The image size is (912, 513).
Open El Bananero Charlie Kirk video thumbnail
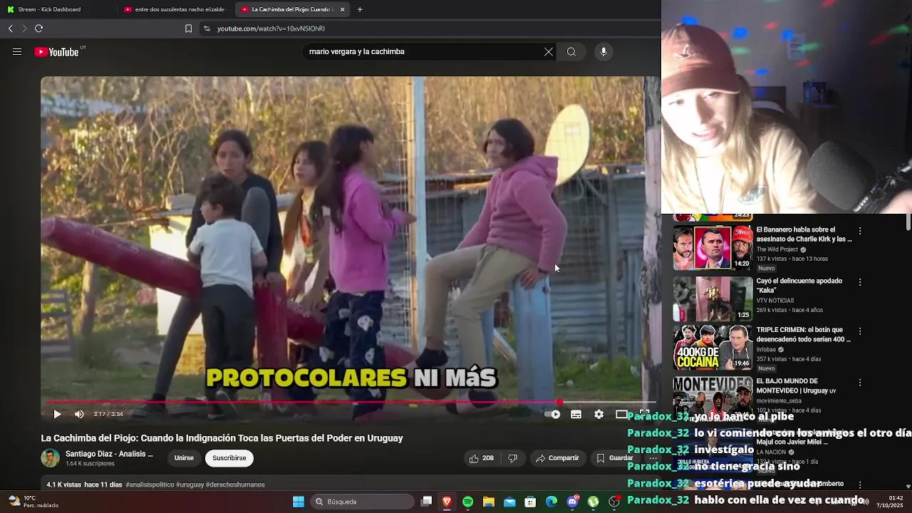(x=712, y=247)
